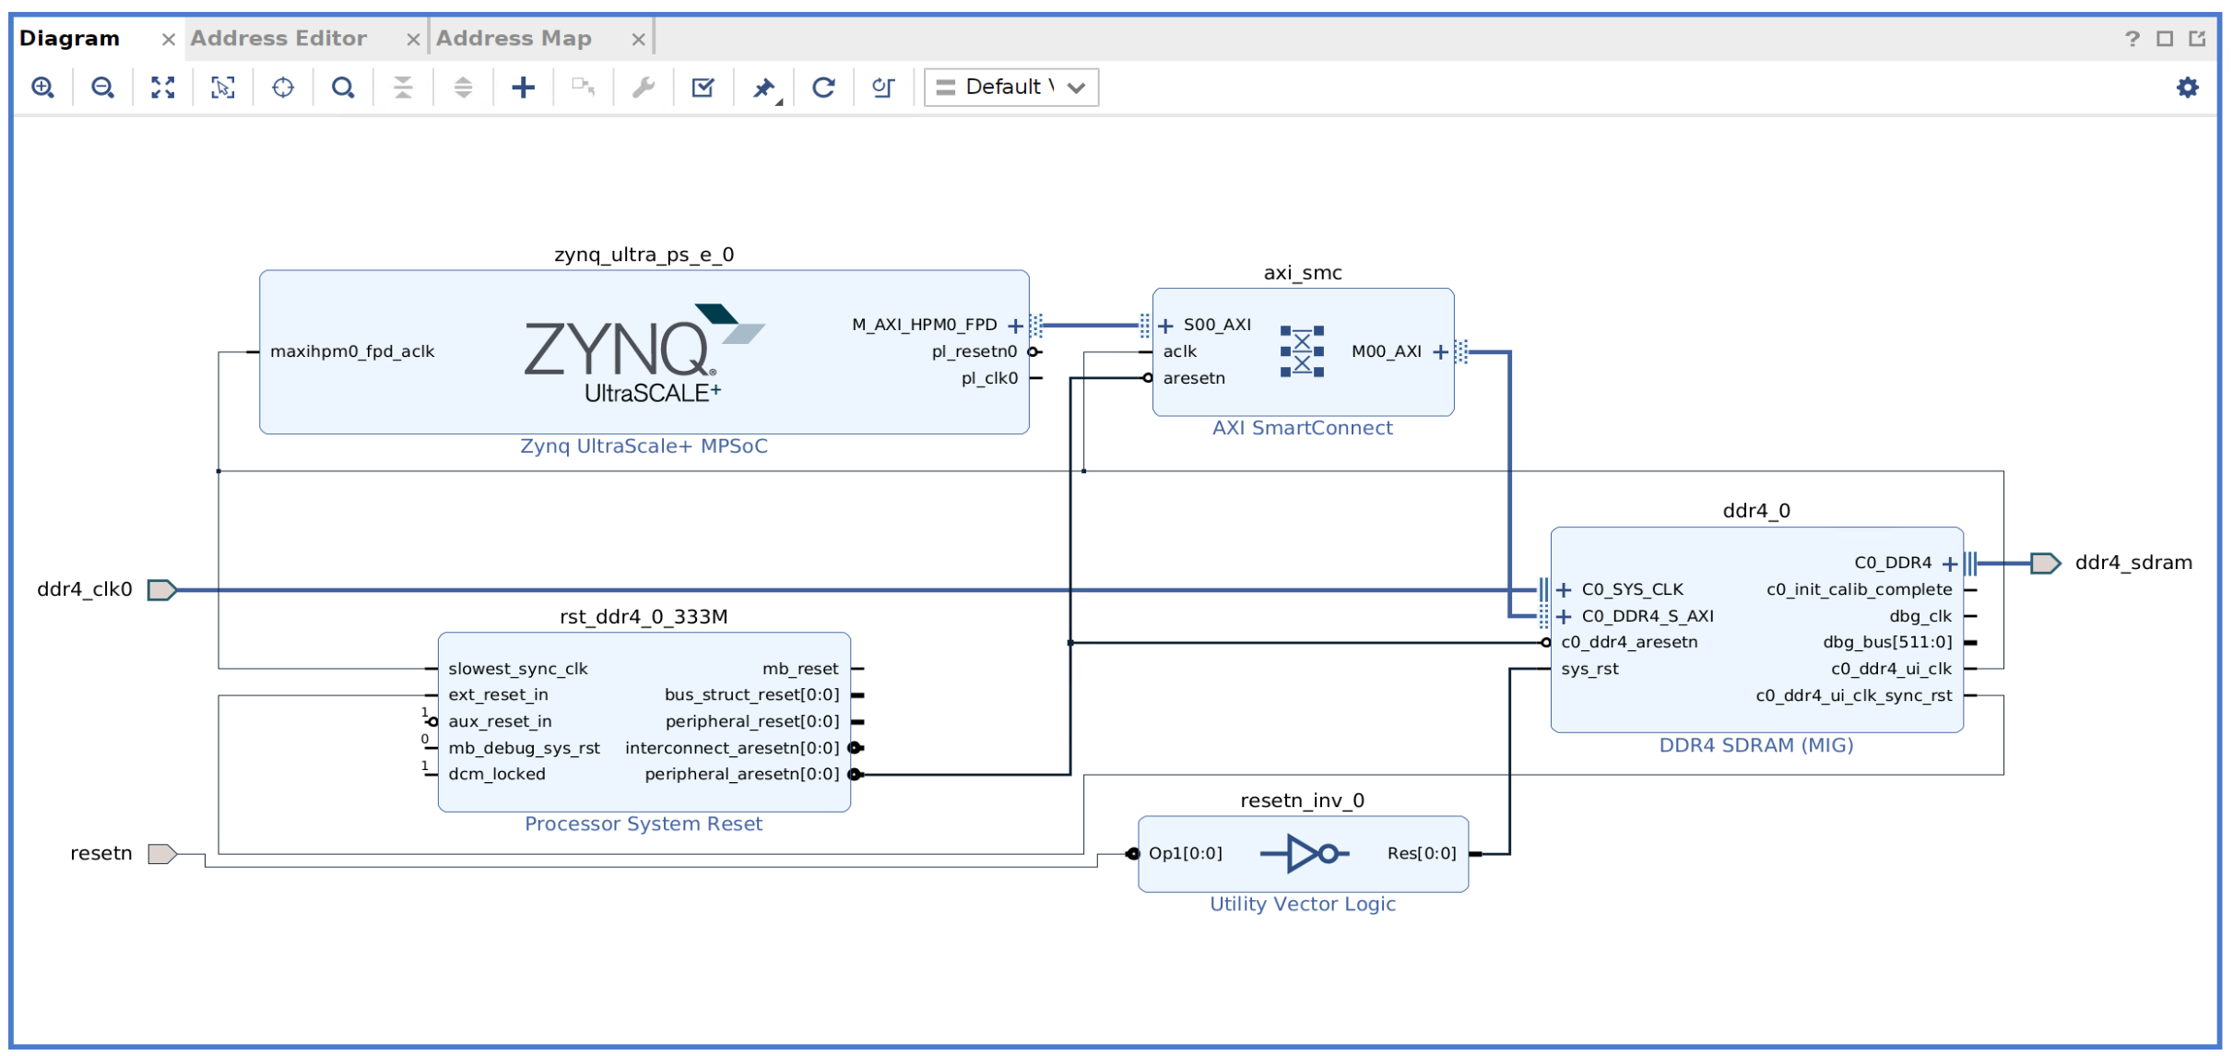Click the Expand All icon
Screen dimensions: 2233x1056
click(x=463, y=88)
